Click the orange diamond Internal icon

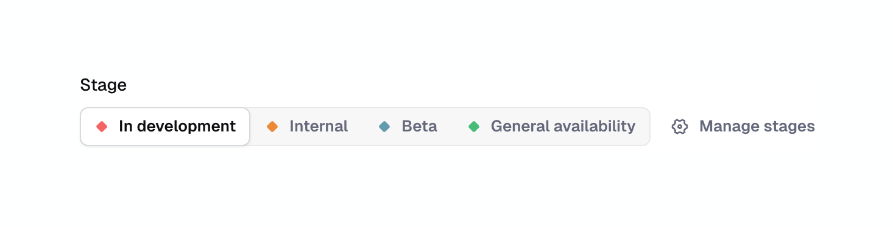coord(272,127)
